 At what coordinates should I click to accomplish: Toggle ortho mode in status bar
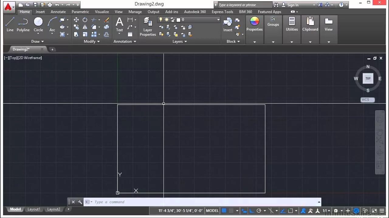(252, 211)
